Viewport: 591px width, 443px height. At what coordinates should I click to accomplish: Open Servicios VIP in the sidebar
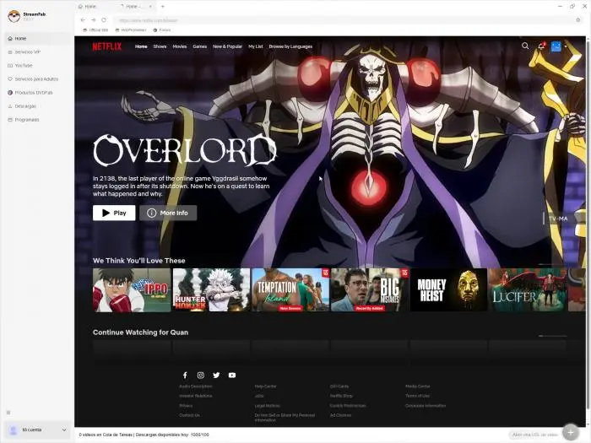(x=38, y=52)
